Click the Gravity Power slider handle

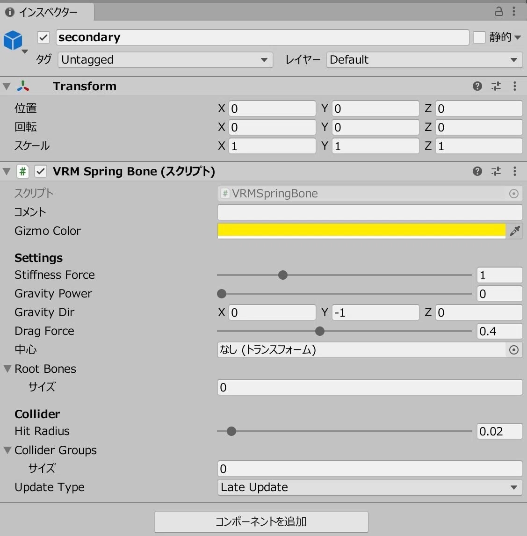(222, 294)
